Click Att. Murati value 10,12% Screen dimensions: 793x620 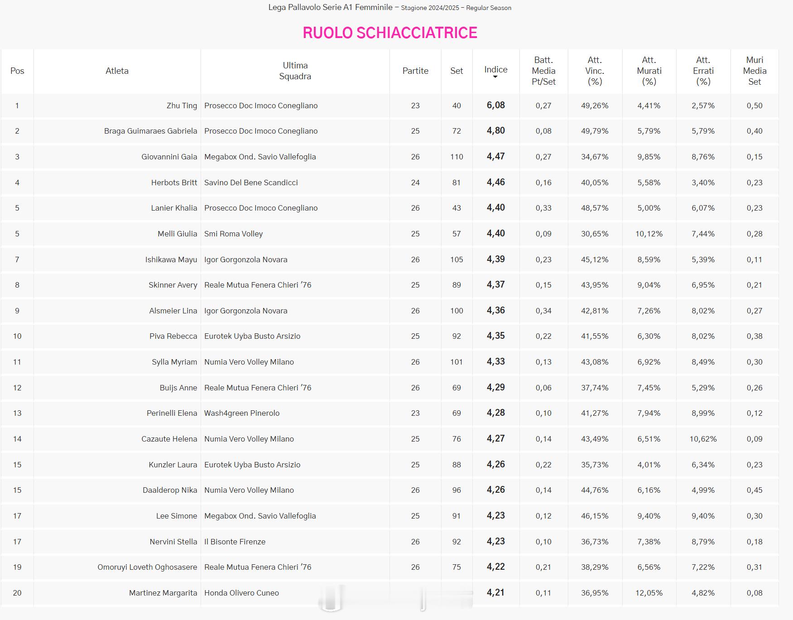point(649,234)
